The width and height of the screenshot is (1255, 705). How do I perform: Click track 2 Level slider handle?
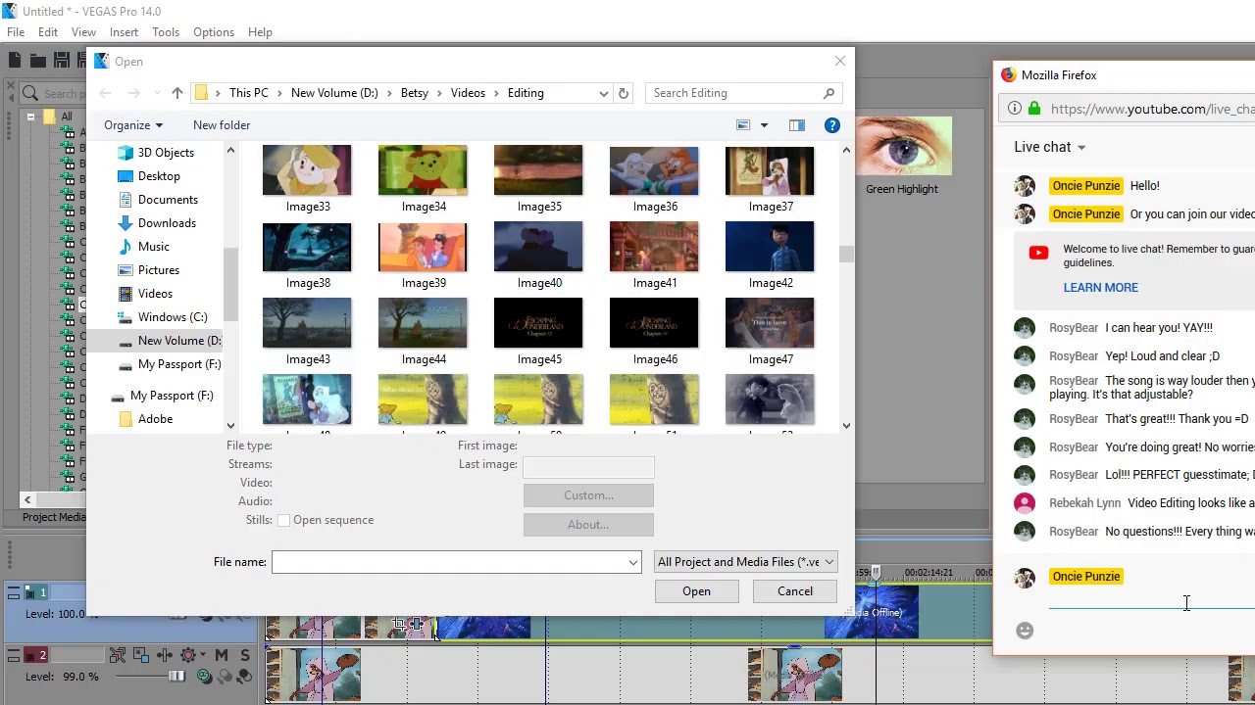click(176, 677)
